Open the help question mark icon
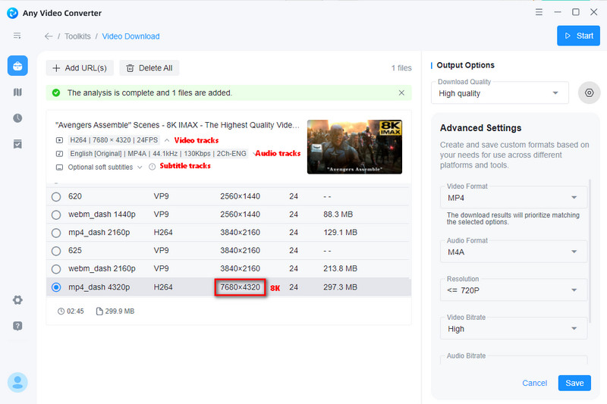Image resolution: width=607 pixels, height=404 pixels. [x=17, y=326]
